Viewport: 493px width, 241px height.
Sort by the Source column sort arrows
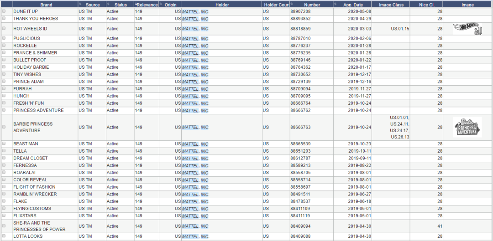pyautogui.click(x=80, y=4)
